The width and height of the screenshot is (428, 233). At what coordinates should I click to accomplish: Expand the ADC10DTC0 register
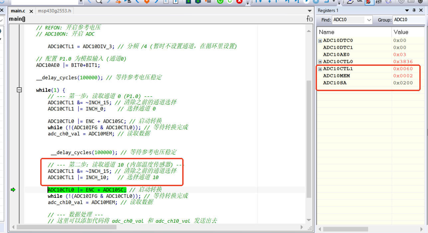[x=320, y=41]
